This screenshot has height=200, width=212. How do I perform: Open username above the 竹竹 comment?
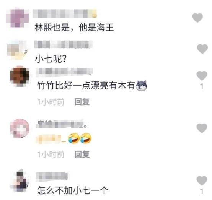(x=64, y=72)
